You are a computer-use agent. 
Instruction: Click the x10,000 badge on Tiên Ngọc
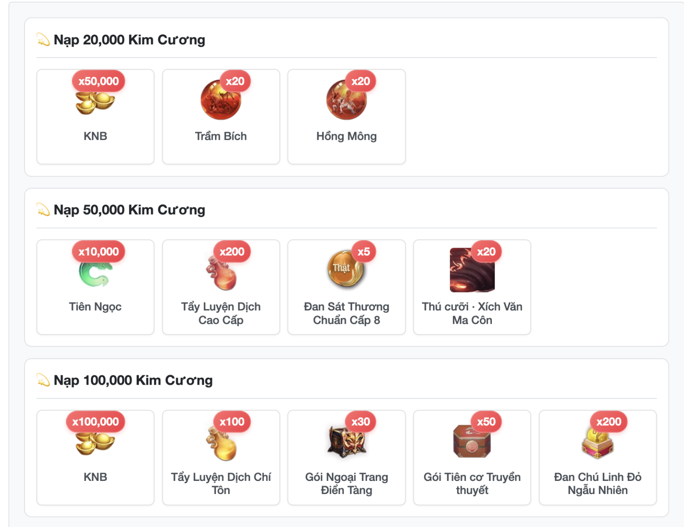(x=98, y=252)
